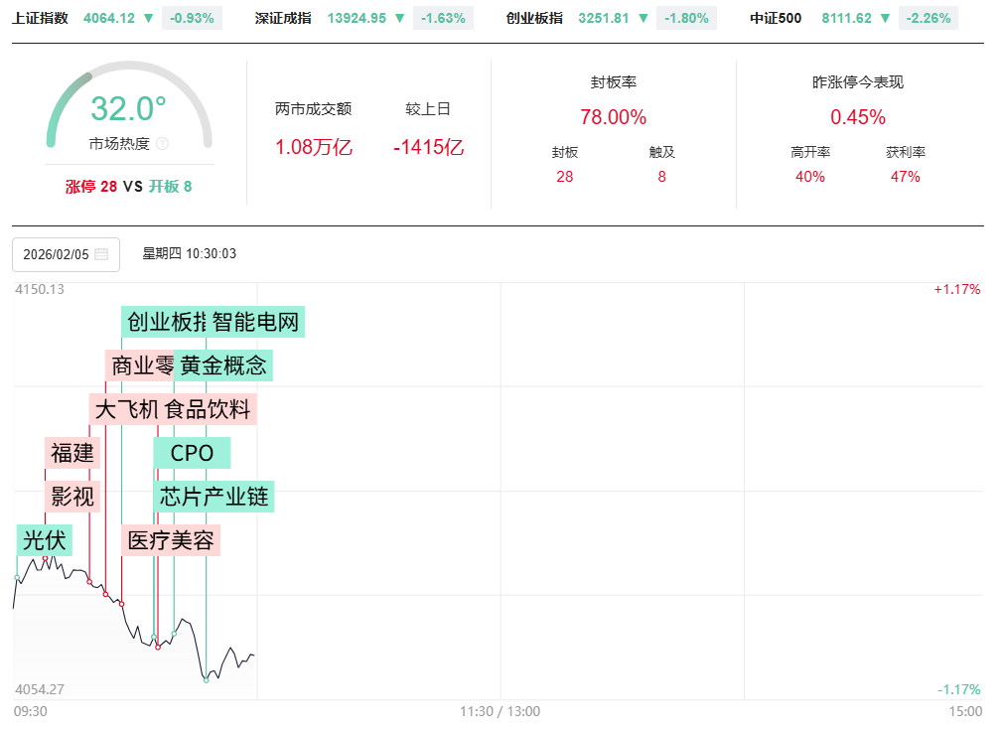Select the 光伏 marker on the chart
1004x732 pixels.
pyautogui.click(x=45, y=540)
